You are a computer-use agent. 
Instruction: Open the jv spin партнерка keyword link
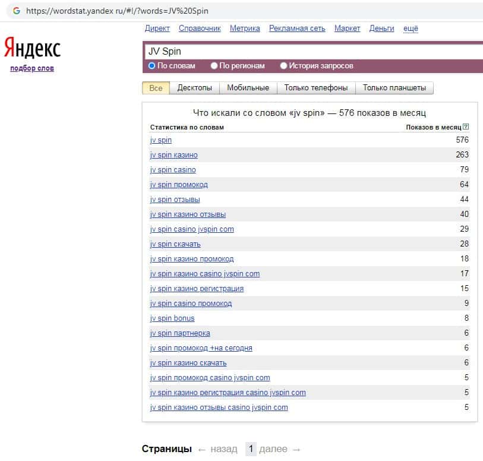(180, 333)
